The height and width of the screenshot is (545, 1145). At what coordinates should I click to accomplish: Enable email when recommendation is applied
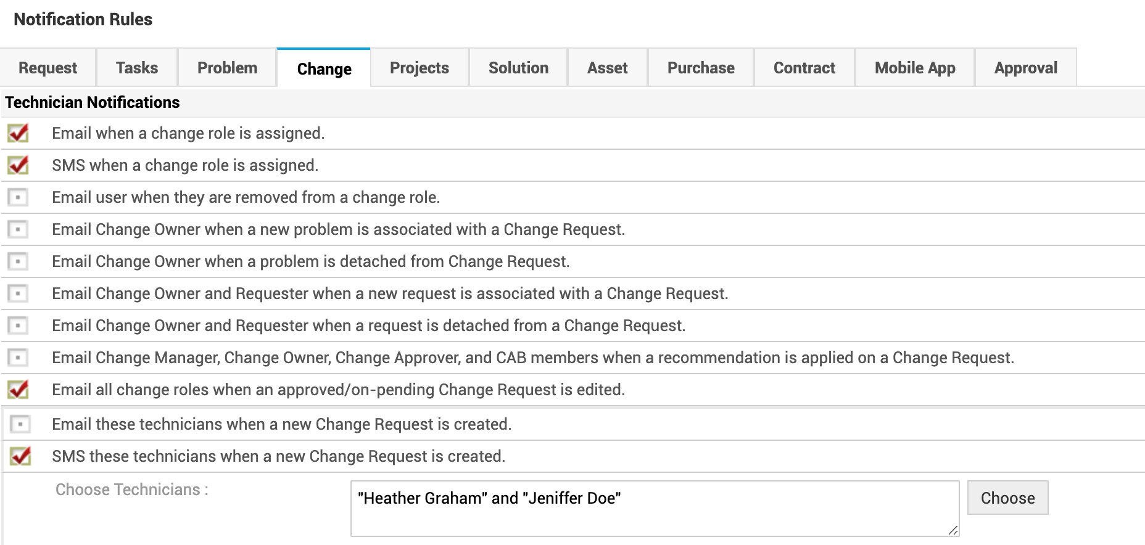pyautogui.click(x=18, y=358)
